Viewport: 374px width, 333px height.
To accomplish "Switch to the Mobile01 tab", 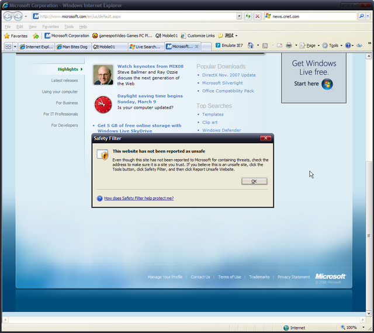I will click(109, 47).
